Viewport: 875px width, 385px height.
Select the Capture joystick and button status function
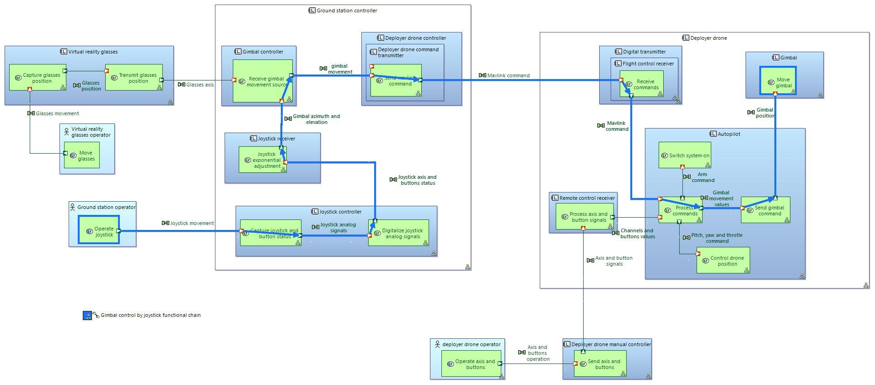(x=271, y=233)
